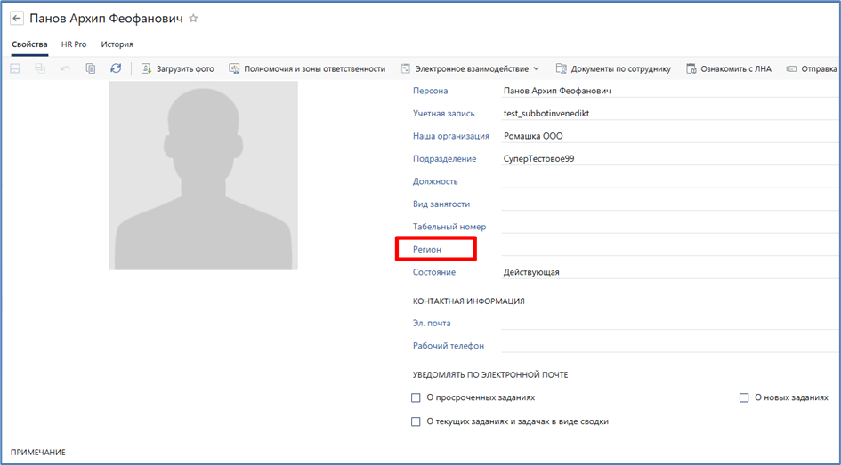Open the История tab
Screen dimensions: 841x465
tap(117, 44)
